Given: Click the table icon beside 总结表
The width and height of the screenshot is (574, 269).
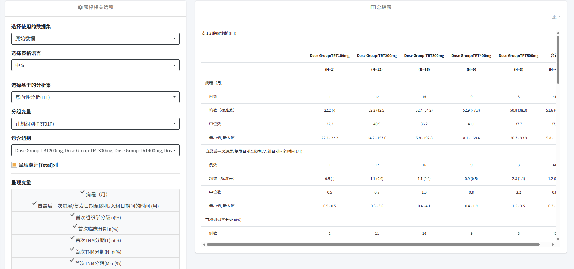Looking at the screenshot, I should click(x=373, y=7).
